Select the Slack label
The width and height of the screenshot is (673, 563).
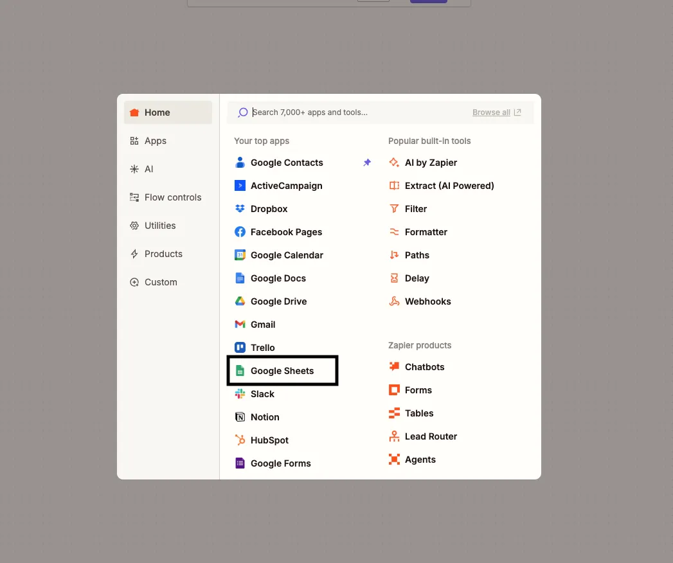(262, 394)
